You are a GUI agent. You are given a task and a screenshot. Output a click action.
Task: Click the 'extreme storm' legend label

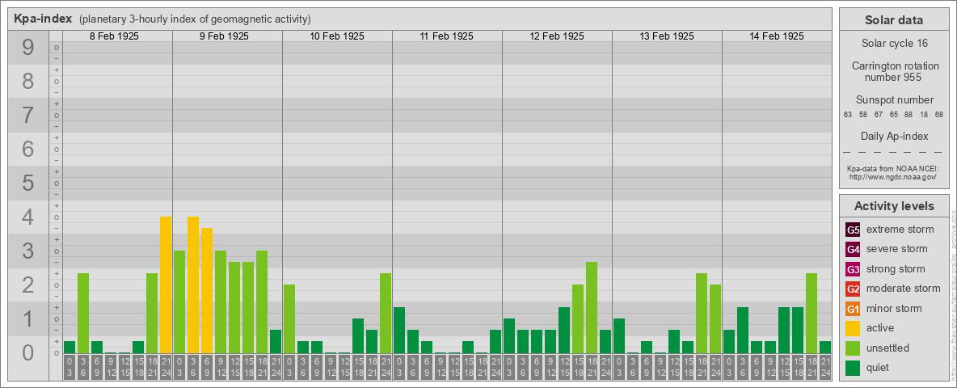pos(900,230)
